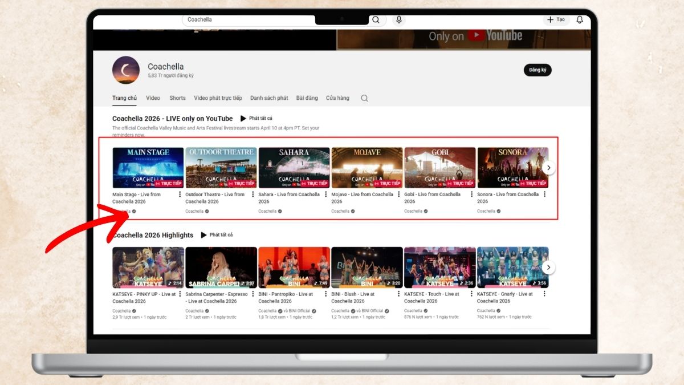Play all in Coachella 2026 LIVE section
Screen dimensions: 684x385
point(256,118)
